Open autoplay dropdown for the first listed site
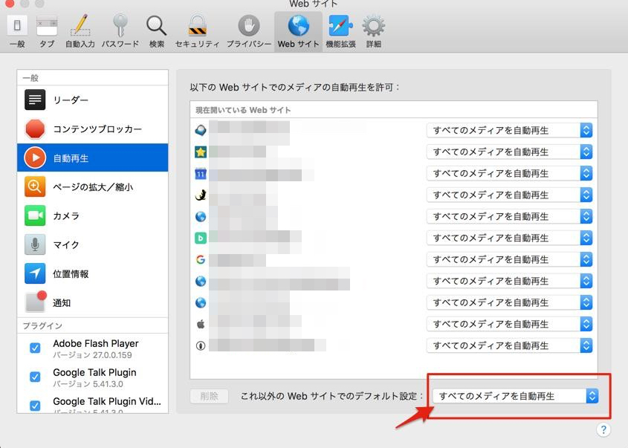 tap(509, 131)
